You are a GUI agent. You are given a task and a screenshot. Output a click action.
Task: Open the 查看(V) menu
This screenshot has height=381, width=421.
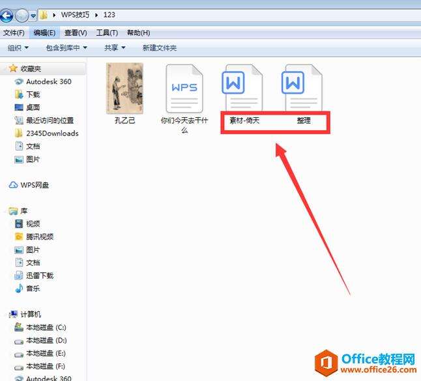point(76,33)
